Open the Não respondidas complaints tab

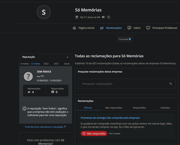click(x=114, y=108)
